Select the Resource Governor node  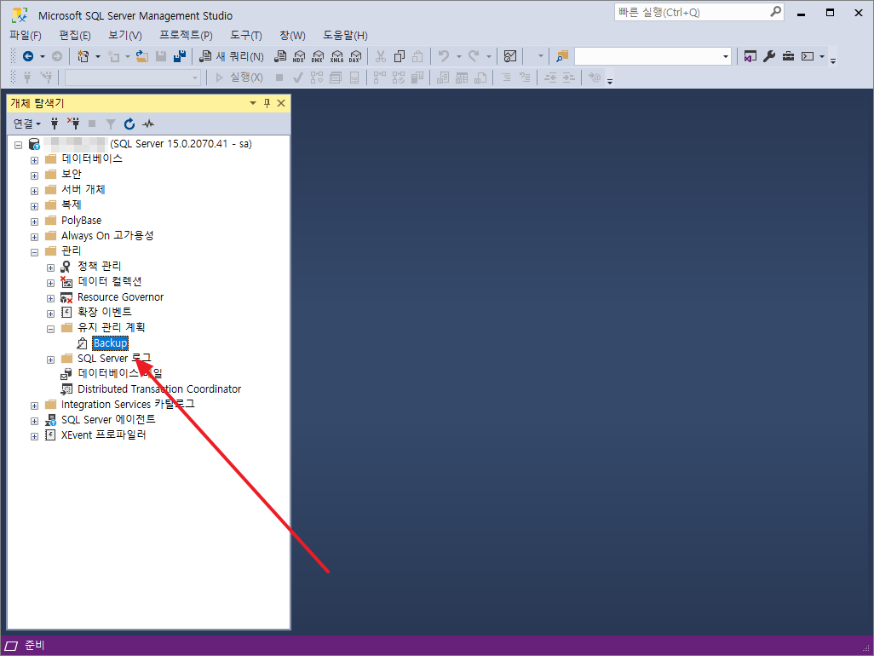click(x=120, y=297)
